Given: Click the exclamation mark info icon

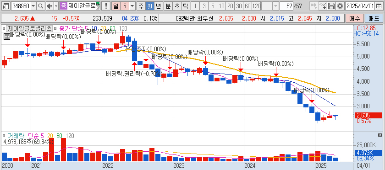Looking at the screenshot, I should 105,6.
